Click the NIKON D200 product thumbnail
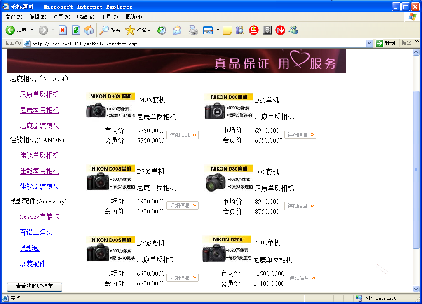Viewport: 422px width, 304px height. click(x=227, y=249)
